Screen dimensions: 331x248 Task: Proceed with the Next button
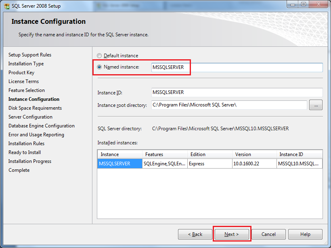pyautogui.click(x=232, y=234)
